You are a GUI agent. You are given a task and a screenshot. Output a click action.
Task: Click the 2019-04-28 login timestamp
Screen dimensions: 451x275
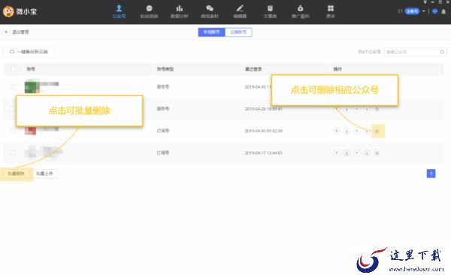[264, 109]
